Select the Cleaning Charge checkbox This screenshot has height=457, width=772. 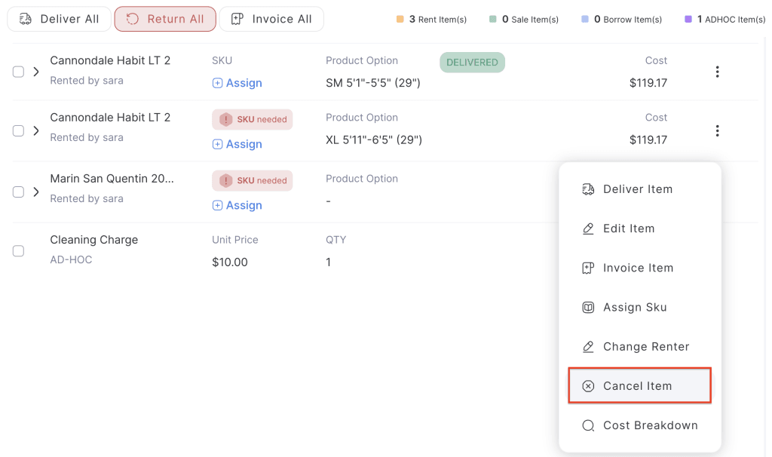click(18, 250)
